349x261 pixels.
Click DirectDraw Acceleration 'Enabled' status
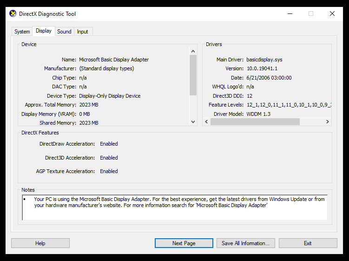[109, 144]
